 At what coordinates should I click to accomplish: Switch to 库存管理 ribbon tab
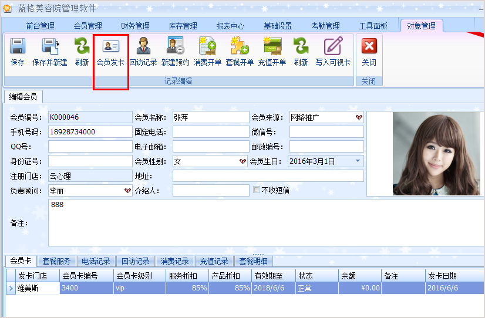183,26
